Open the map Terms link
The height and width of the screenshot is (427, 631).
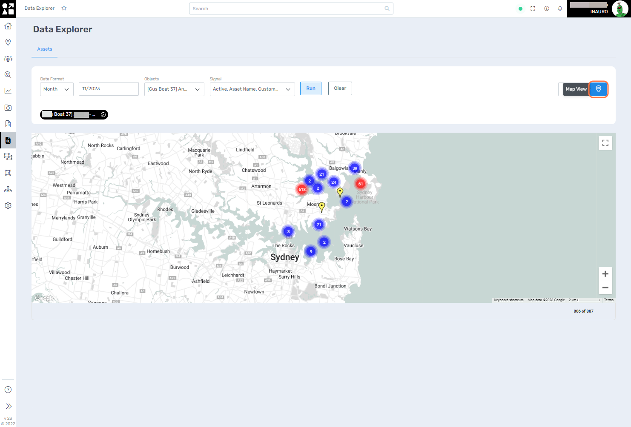pos(609,300)
